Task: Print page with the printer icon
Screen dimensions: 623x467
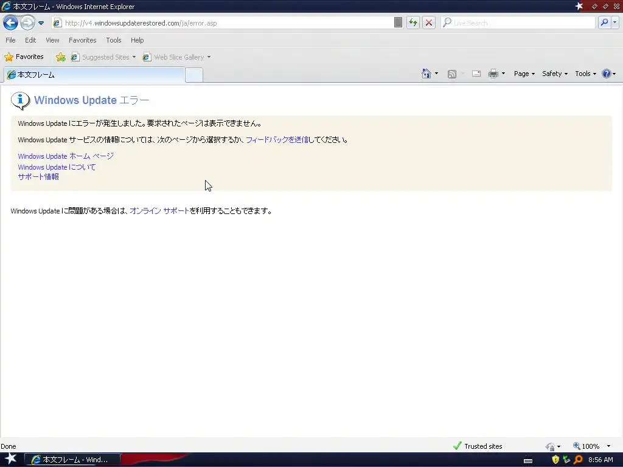Action: click(493, 74)
